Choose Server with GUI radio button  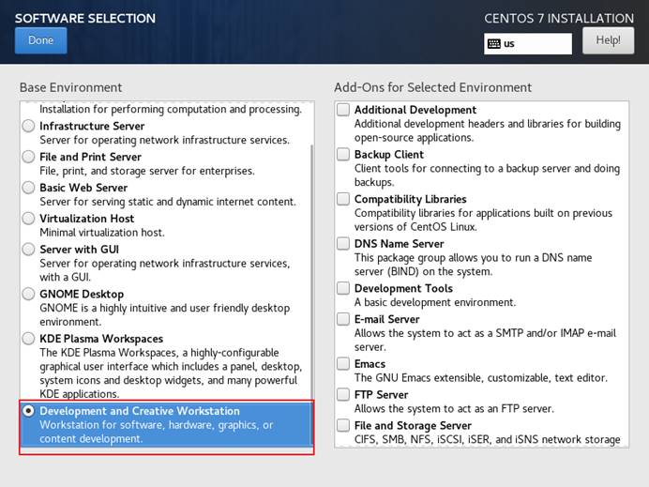[x=28, y=250]
